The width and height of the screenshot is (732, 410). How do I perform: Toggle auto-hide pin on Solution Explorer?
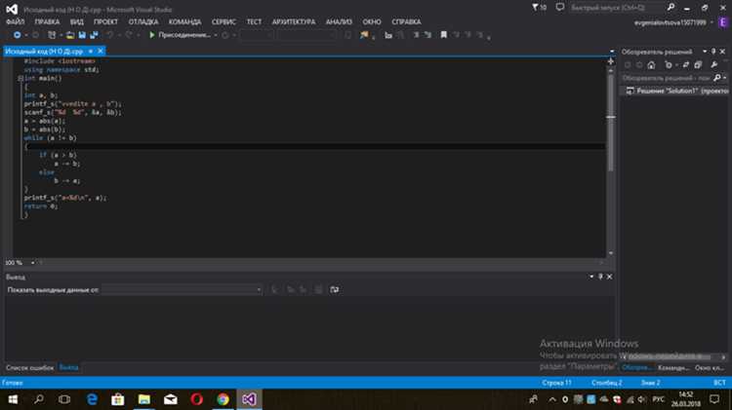pyautogui.click(x=713, y=52)
